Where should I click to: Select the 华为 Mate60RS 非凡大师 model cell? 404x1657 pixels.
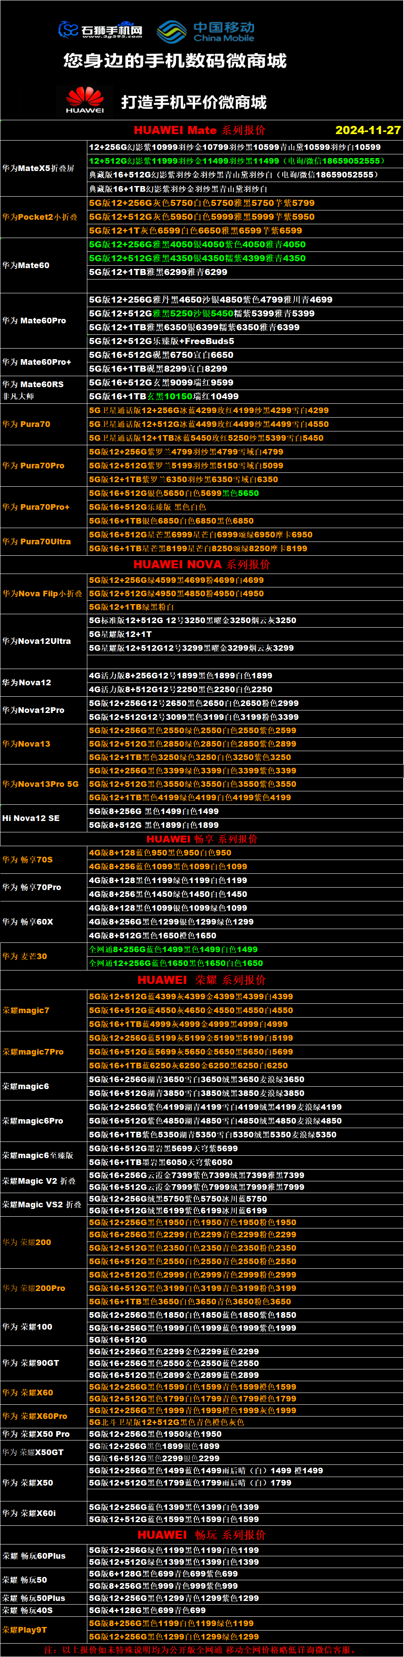click(44, 390)
